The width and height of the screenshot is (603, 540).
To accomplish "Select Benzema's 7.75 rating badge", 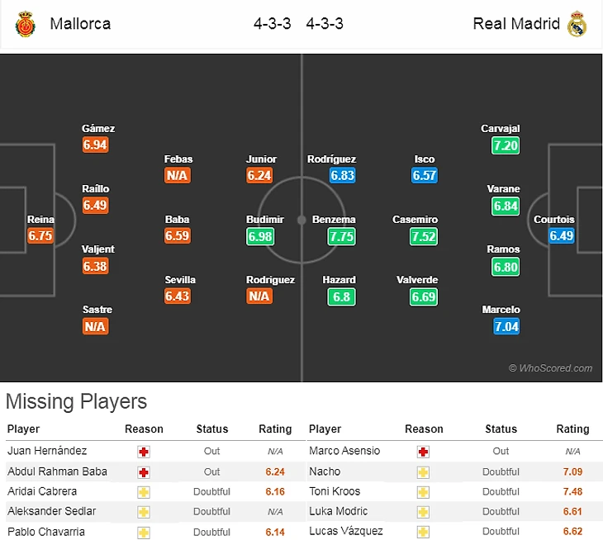I will coord(341,236).
